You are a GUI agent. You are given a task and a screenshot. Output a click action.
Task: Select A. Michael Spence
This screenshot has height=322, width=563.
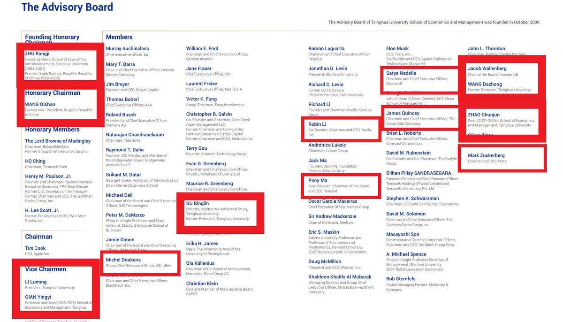[x=407, y=254]
